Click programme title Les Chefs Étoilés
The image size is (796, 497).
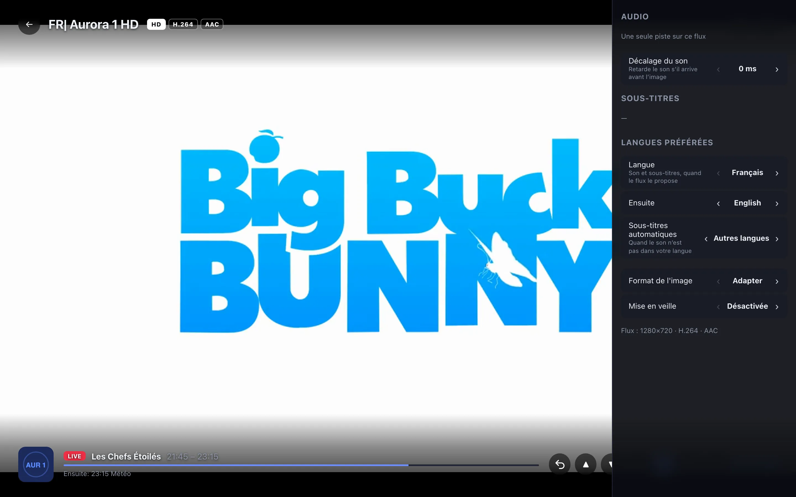(x=126, y=457)
